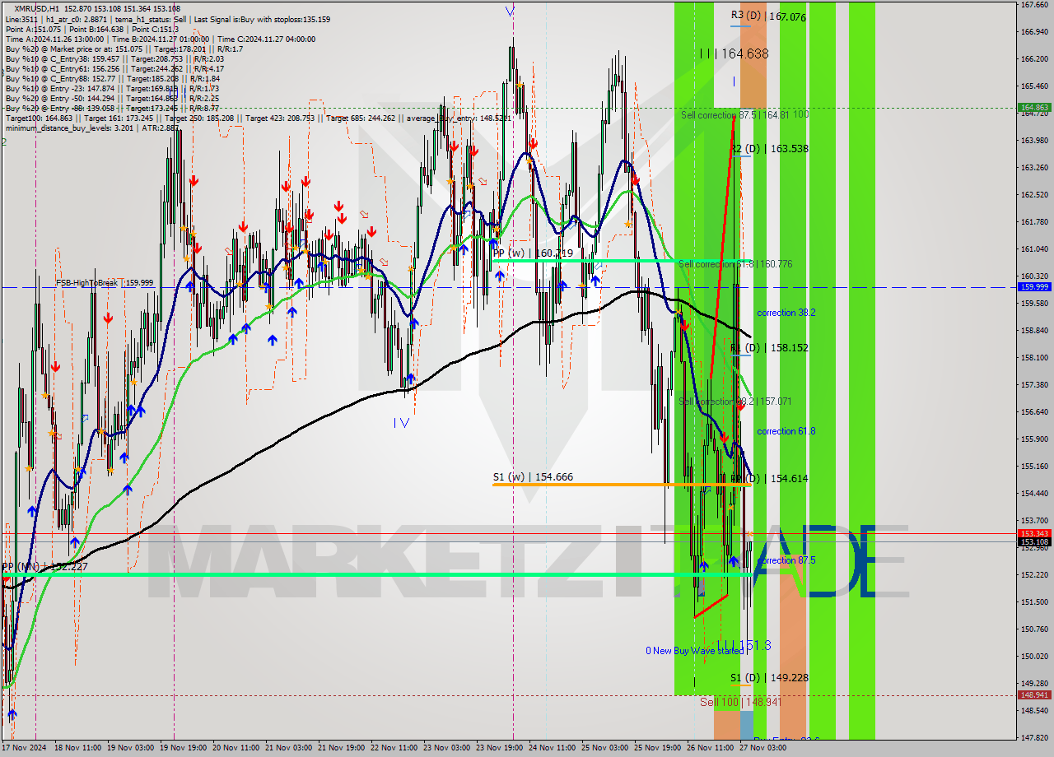Select the S1 (w) | 154.666 label
Viewport: 1054px width, 757px height.
533,477
